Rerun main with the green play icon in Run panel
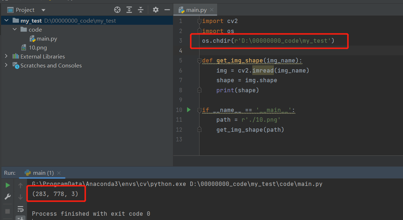Image resolution: width=403 pixels, height=220 pixels. pyautogui.click(x=8, y=185)
